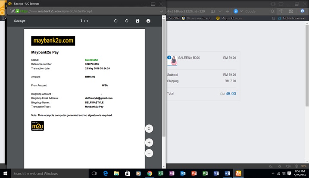
Task: Click the go arrow in Receipt address bar
Action: [x=162, y=11]
